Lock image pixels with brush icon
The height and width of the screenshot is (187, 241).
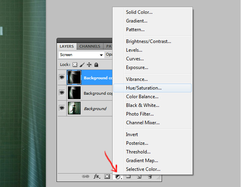(82, 64)
